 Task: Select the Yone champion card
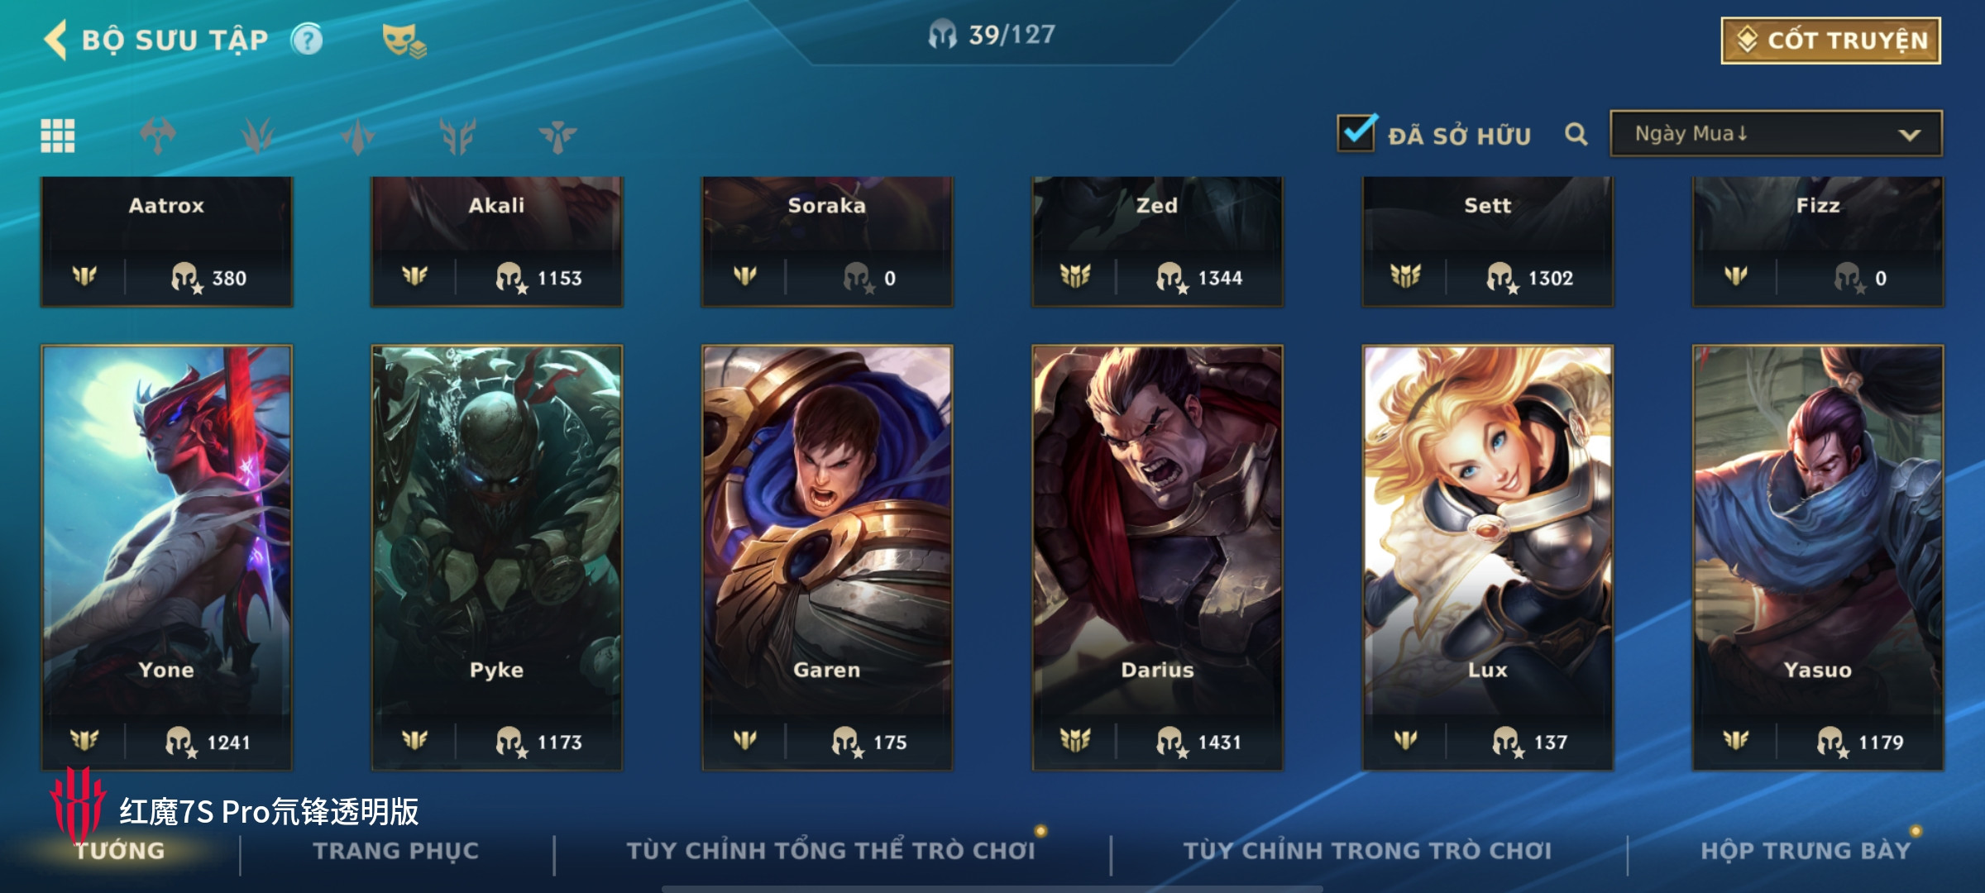click(x=167, y=558)
